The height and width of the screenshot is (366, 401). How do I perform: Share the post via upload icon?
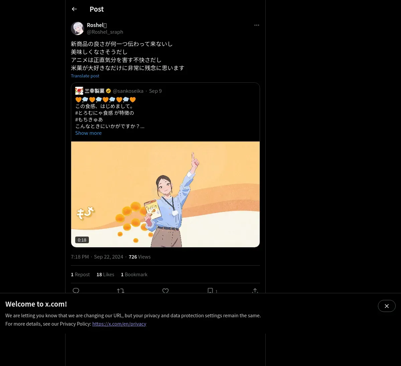pyautogui.click(x=255, y=291)
